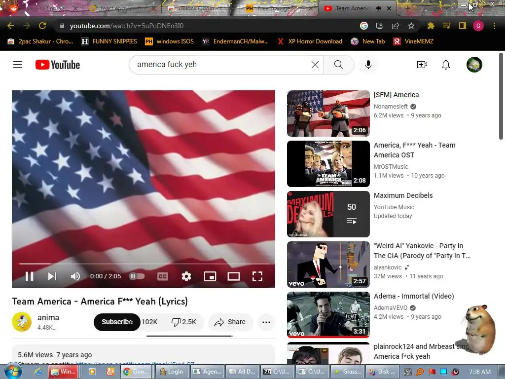The width and height of the screenshot is (505, 379).
Task: Open the Disk taskbar window
Action: 382,372
